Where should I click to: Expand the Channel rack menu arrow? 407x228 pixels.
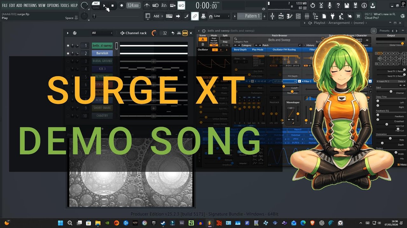(x=68, y=33)
